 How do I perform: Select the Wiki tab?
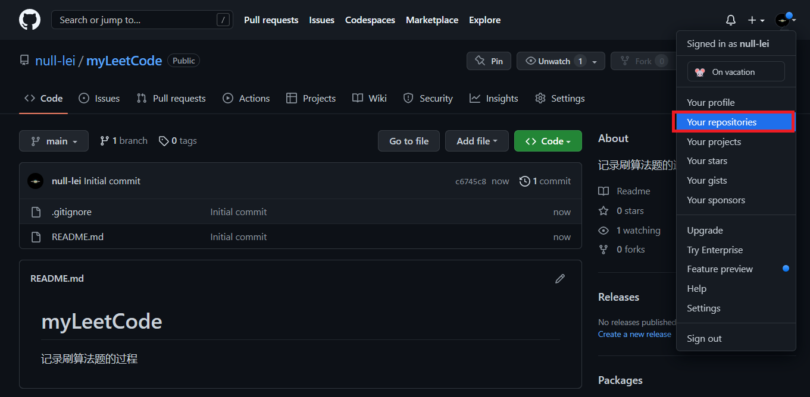(369, 98)
